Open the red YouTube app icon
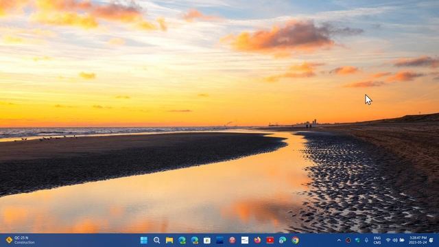The height and width of the screenshot is (247, 439). 270,240
